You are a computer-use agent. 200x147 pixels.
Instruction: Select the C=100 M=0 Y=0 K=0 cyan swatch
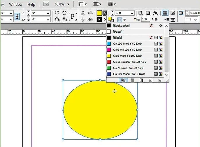tap(135, 44)
